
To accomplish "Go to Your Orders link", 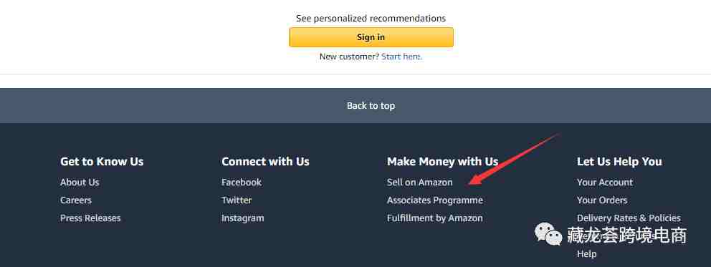I will click(602, 200).
